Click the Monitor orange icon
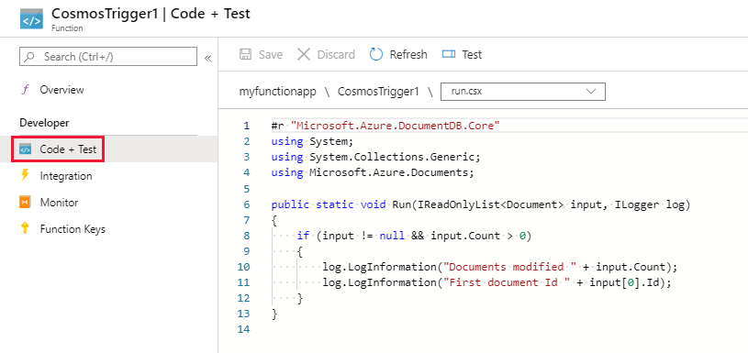The image size is (748, 353). click(x=26, y=203)
